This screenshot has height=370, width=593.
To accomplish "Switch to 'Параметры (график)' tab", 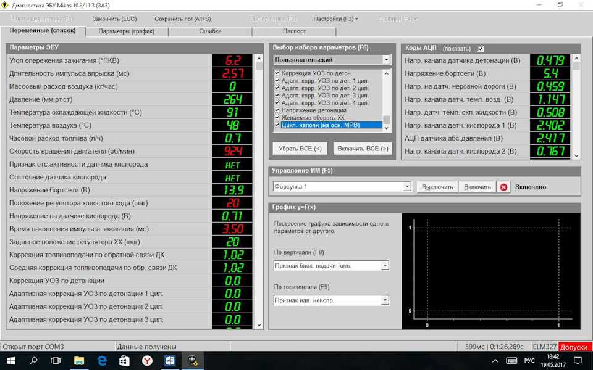I will pos(126,31).
